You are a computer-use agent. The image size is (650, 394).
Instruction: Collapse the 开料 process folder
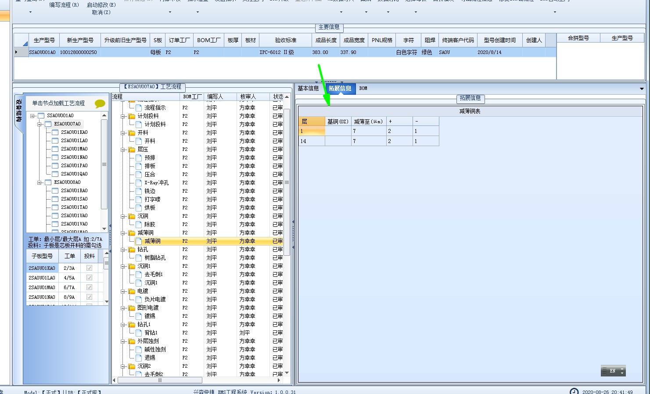[x=123, y=133]
